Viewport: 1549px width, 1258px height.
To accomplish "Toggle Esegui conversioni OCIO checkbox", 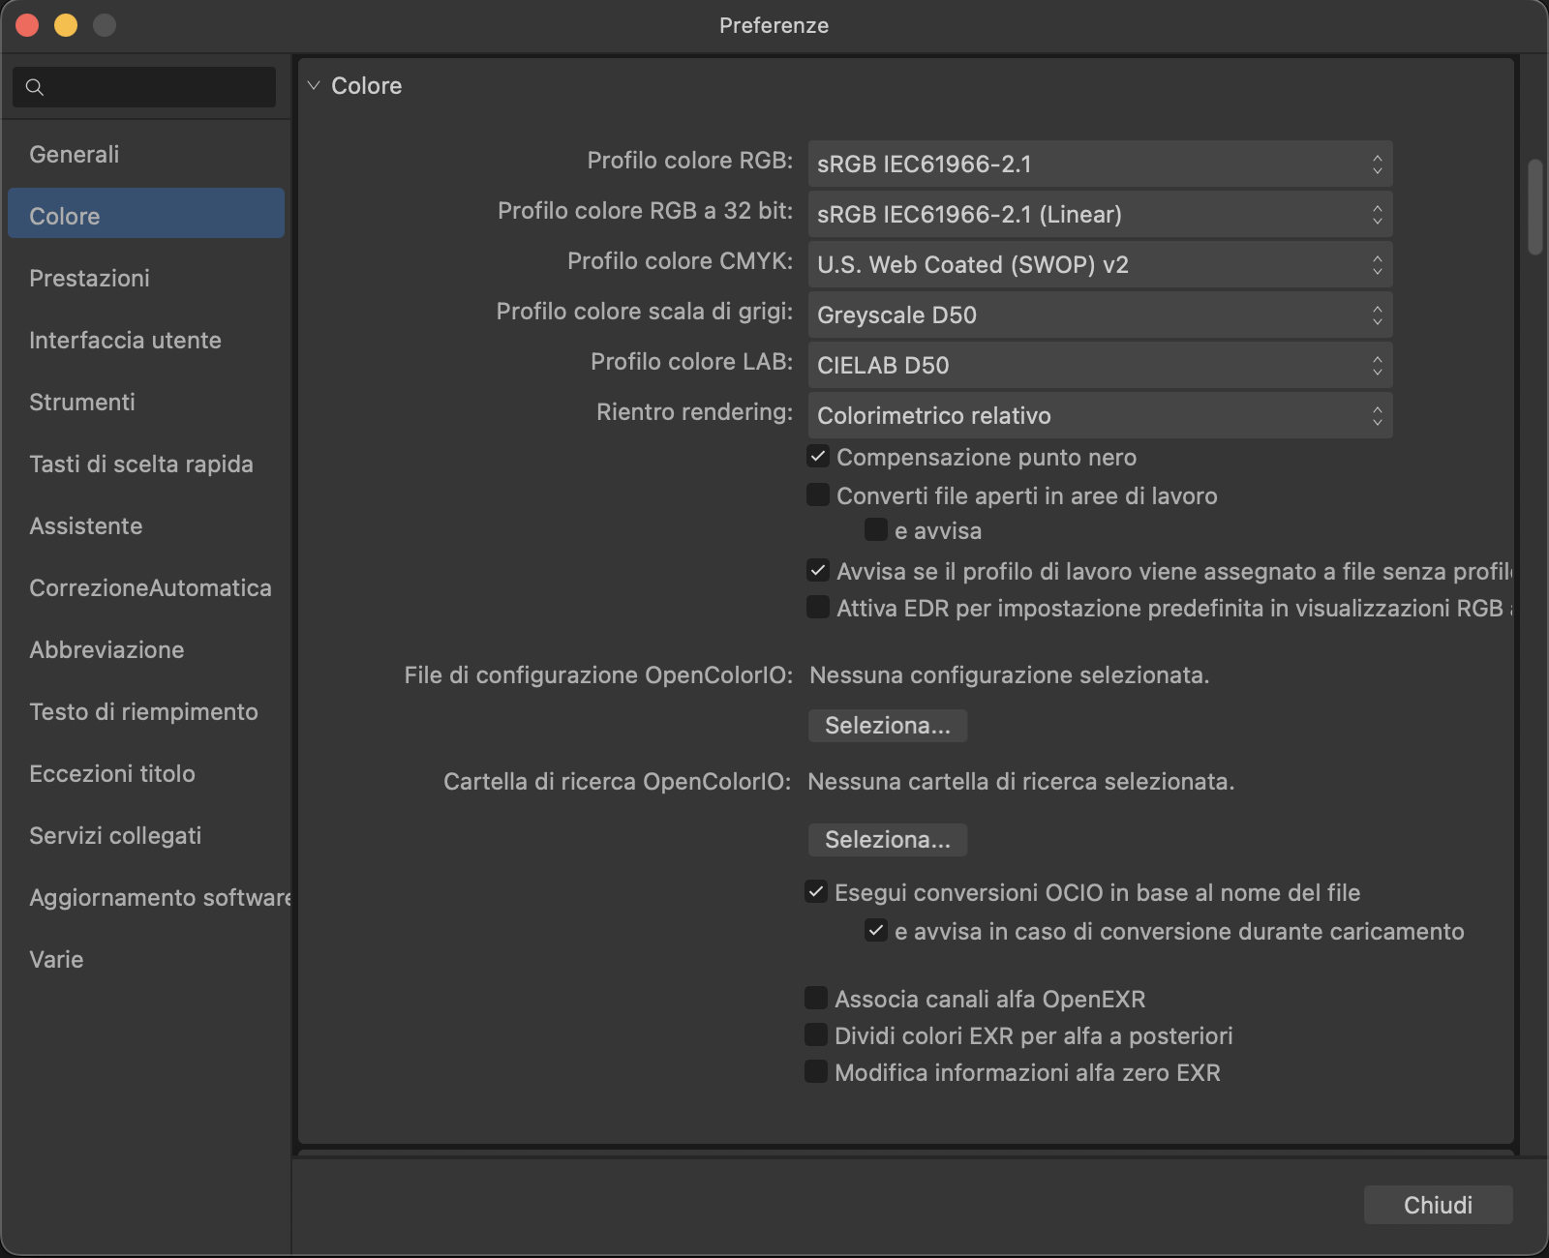I will 817,892.
